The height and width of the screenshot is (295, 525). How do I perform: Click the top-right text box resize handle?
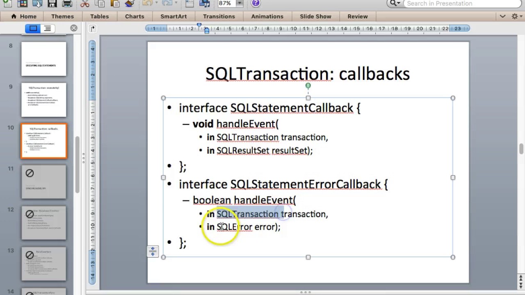coord(453,98)
